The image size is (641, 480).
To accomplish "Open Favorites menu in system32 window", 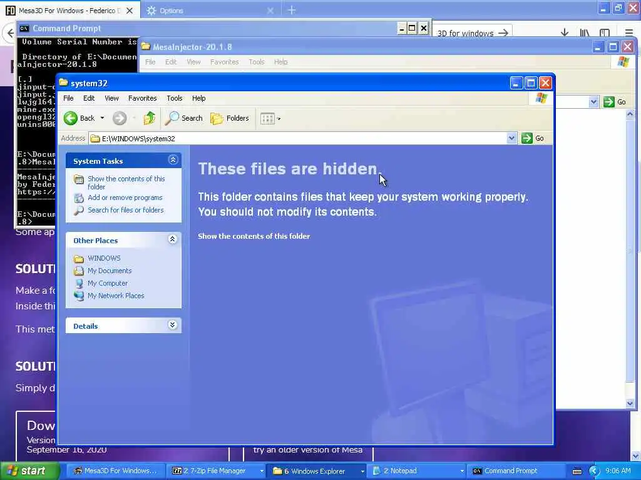I will click(142, 98).
